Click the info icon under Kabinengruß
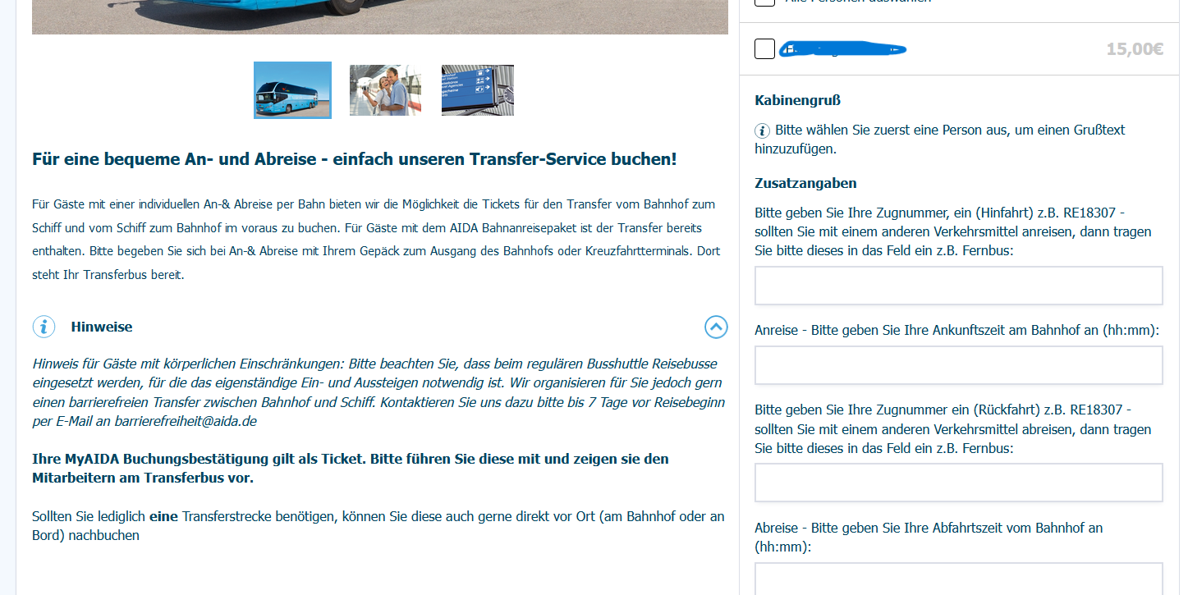 pos(763,130)
